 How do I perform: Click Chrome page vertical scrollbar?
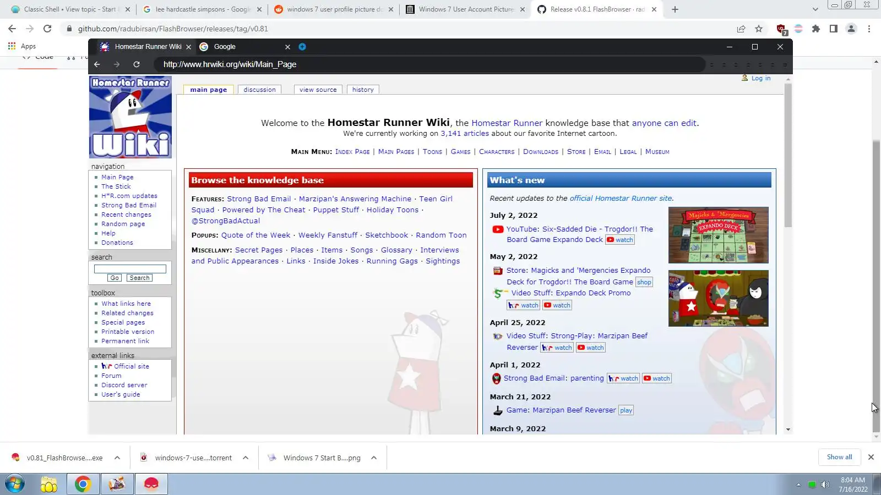876,286
